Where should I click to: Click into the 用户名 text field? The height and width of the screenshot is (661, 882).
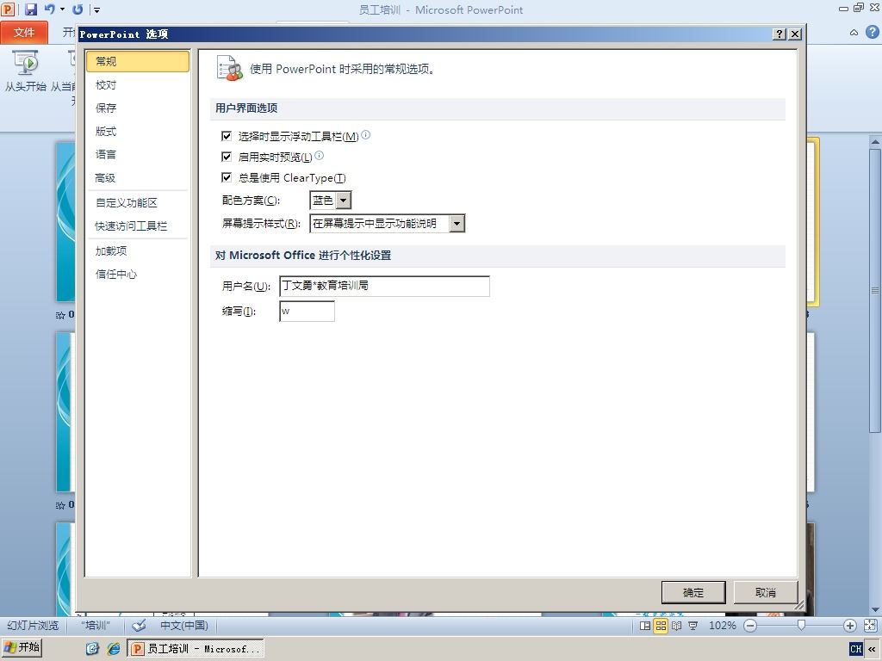tap(385, 286)
